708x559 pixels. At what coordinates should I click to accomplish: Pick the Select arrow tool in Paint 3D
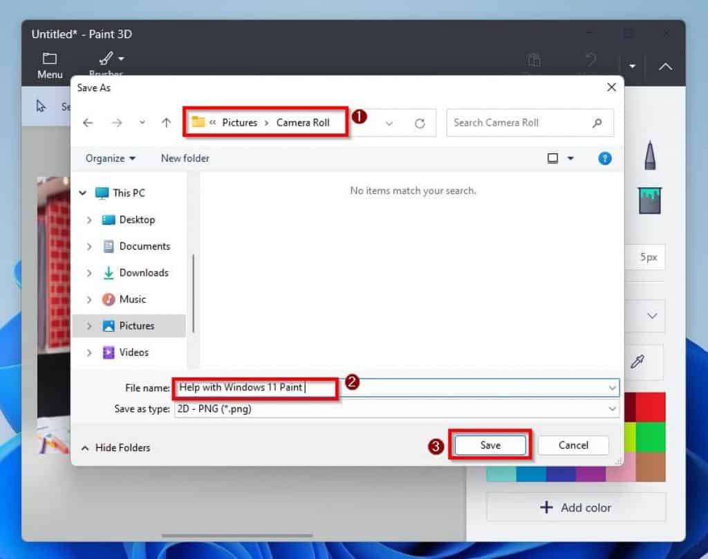coord(41,106)
